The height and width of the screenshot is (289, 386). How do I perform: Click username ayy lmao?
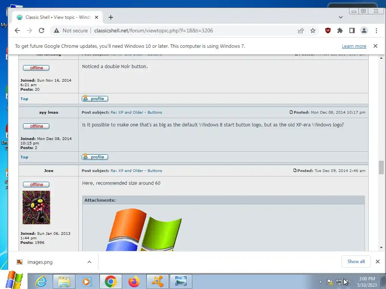click(x=49, y=112)
